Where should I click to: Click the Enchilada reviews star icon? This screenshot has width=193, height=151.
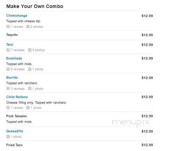pos(8,69)
